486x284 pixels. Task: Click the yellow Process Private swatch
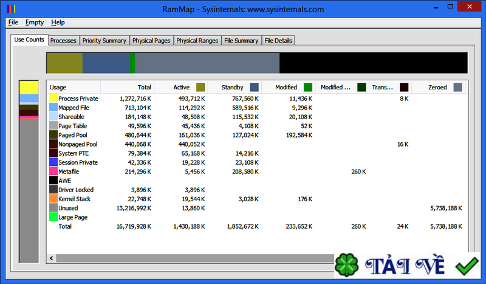(53, 99)
